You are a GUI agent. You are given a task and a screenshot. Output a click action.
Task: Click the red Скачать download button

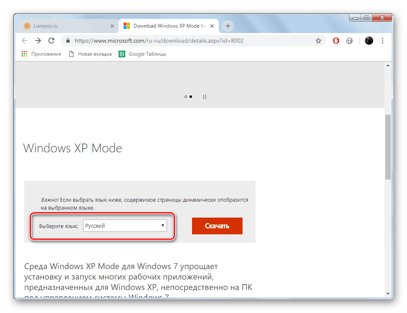(217, 226)
